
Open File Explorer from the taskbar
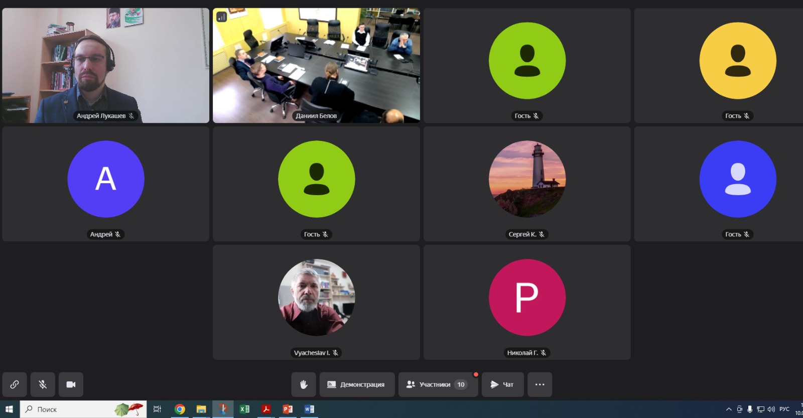201,409
